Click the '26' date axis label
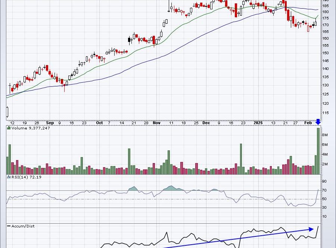Viewport: 336px width, 248px height. [37, 123]
